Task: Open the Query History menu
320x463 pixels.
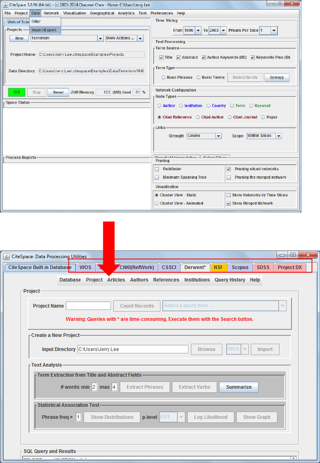Action: (230, 280)
